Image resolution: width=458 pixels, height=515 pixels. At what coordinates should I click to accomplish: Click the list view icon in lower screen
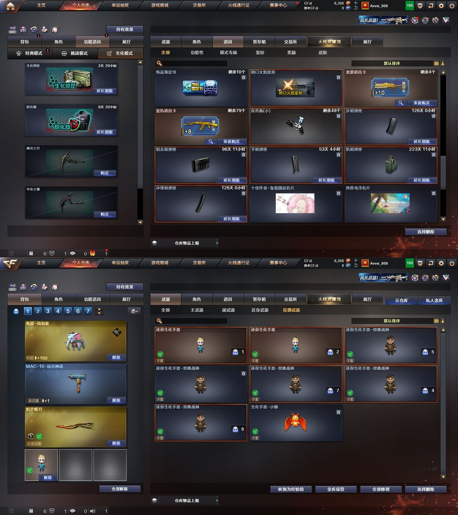[436, 321]
